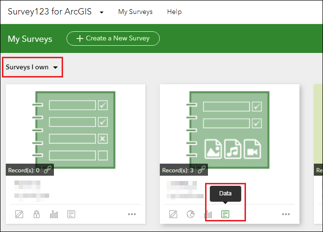Screen dimensions: 323x232
Task: Open the thumbnail of the survey with 3 records
Action: [228, 130]
